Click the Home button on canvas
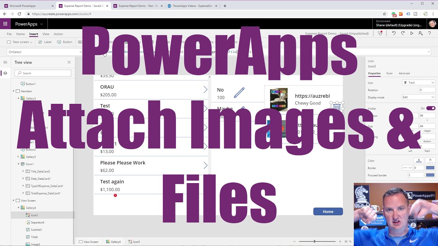Viewport: 438px width, 246px height. pyautogui.click(x=328, y=211)
